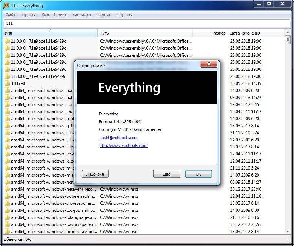Screen dimensions: 294x246
Task: Click the Everything magnifier icon in title bar
Action: 6,6
